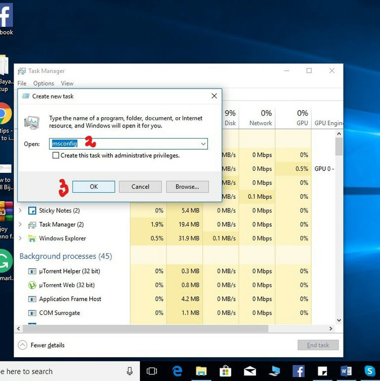Open the File menu in Task Manager
This screenshot has height=381, width=380.
pos(22,83)
